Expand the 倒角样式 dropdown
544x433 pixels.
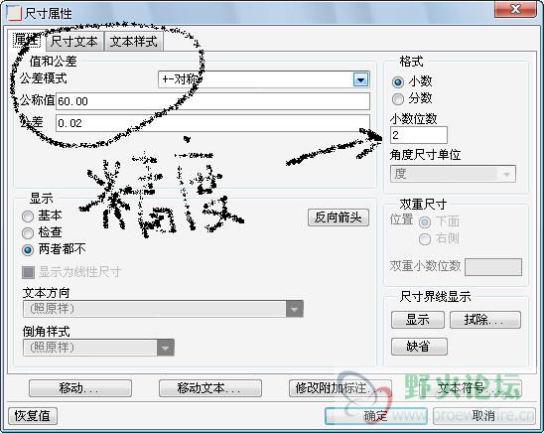tap(165, 348)
